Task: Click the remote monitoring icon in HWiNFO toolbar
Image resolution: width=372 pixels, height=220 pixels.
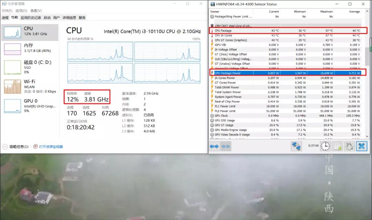Action: pyautogui.click(x=296, y=146)
